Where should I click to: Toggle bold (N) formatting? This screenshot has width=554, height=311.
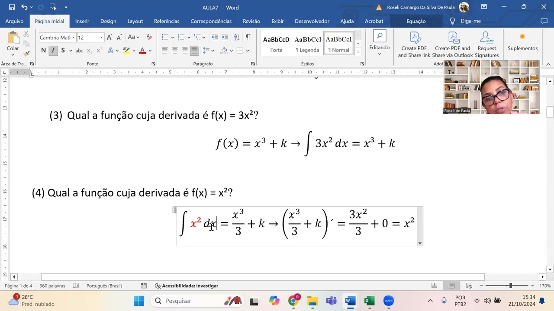point(43,51)
